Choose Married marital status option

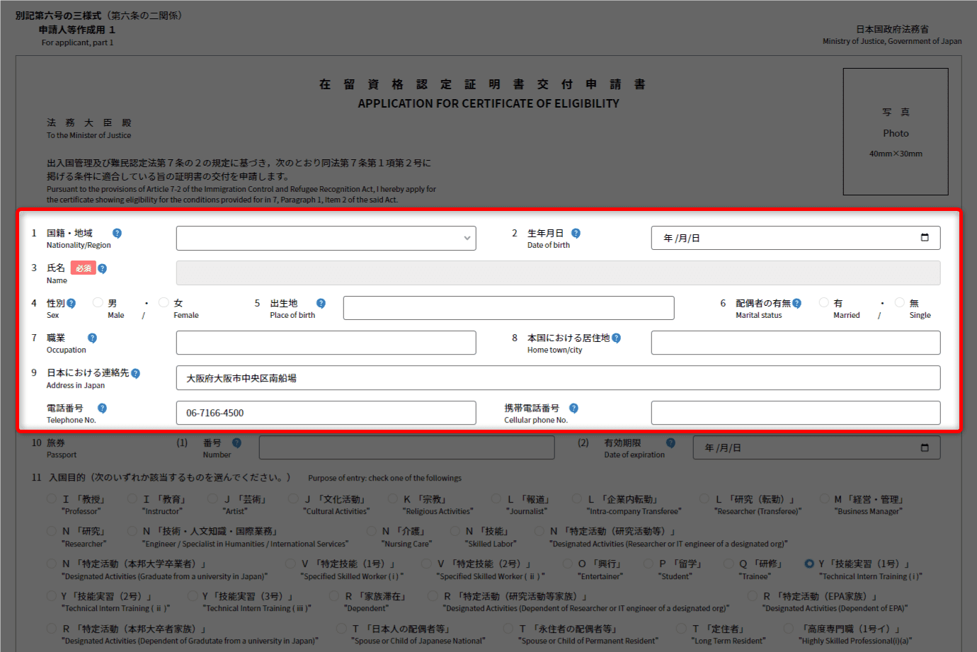[x=823, y=303]
